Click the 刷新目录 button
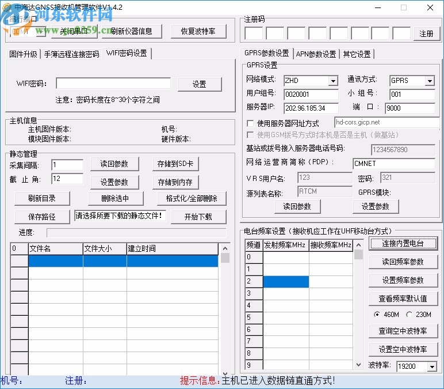 (42, 198)
